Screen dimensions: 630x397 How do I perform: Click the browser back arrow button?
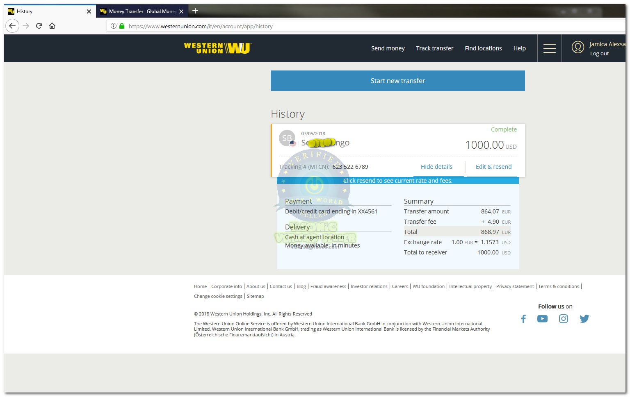(12, 26)
